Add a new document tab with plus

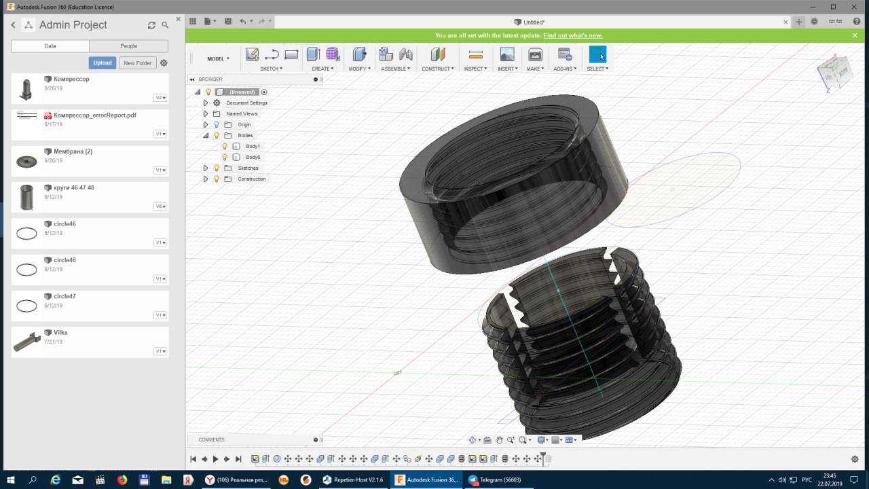(799, 22)
